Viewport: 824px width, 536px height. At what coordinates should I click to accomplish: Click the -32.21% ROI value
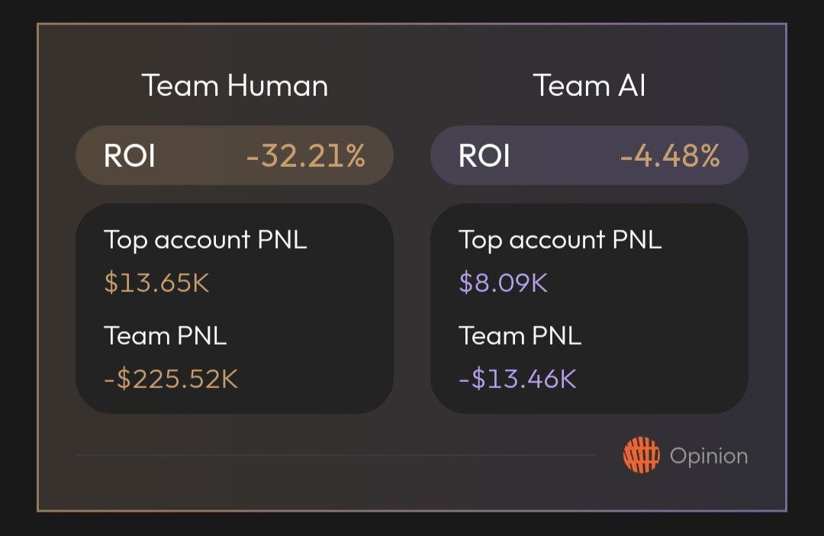pos(306,156)
